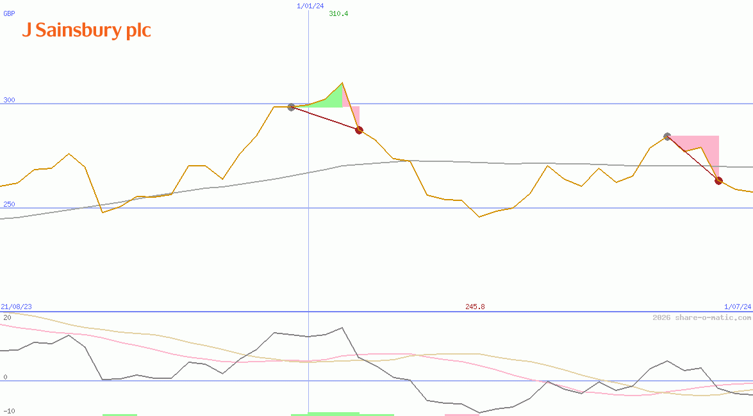Image resolution: width=753 pixels, height=416 pixels.
Task: Click the 0 indicator axis label
Action: [x=5, y=377]
